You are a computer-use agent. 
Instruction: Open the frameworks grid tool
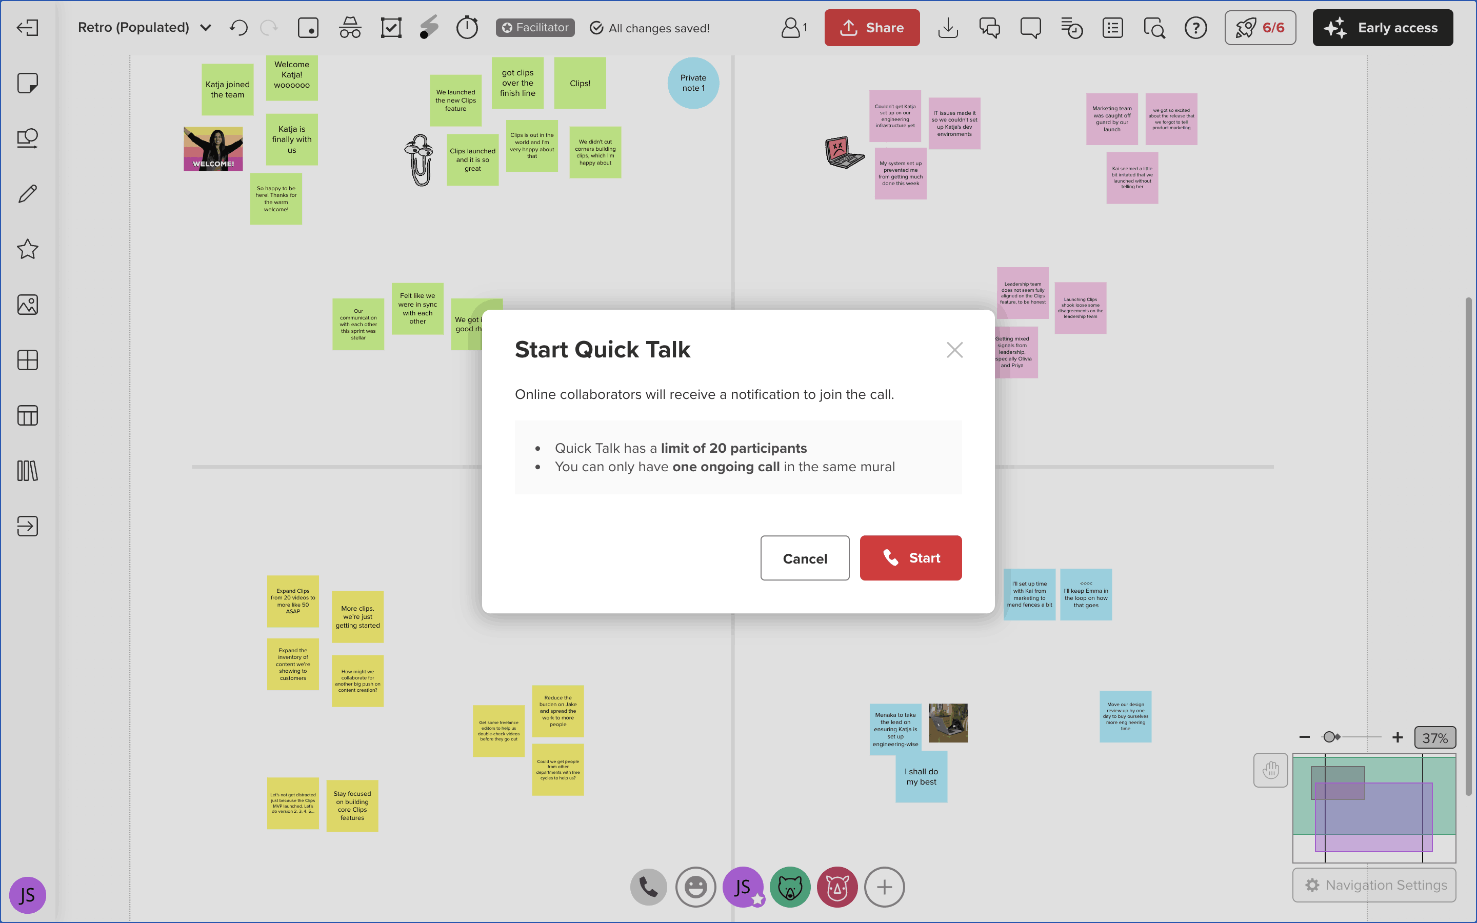point(28,360)
